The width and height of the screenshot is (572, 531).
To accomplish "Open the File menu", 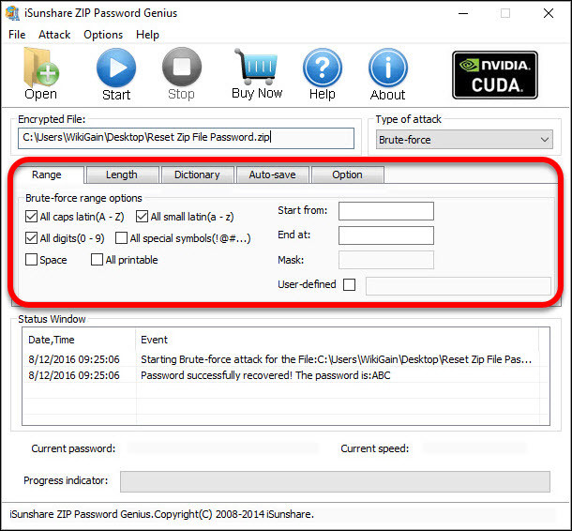I will tap(17, 35).
